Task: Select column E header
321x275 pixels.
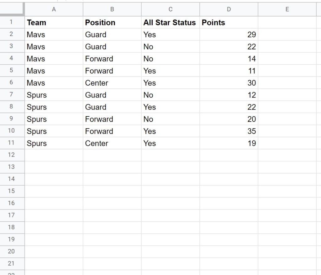Action: click(287, 9)
